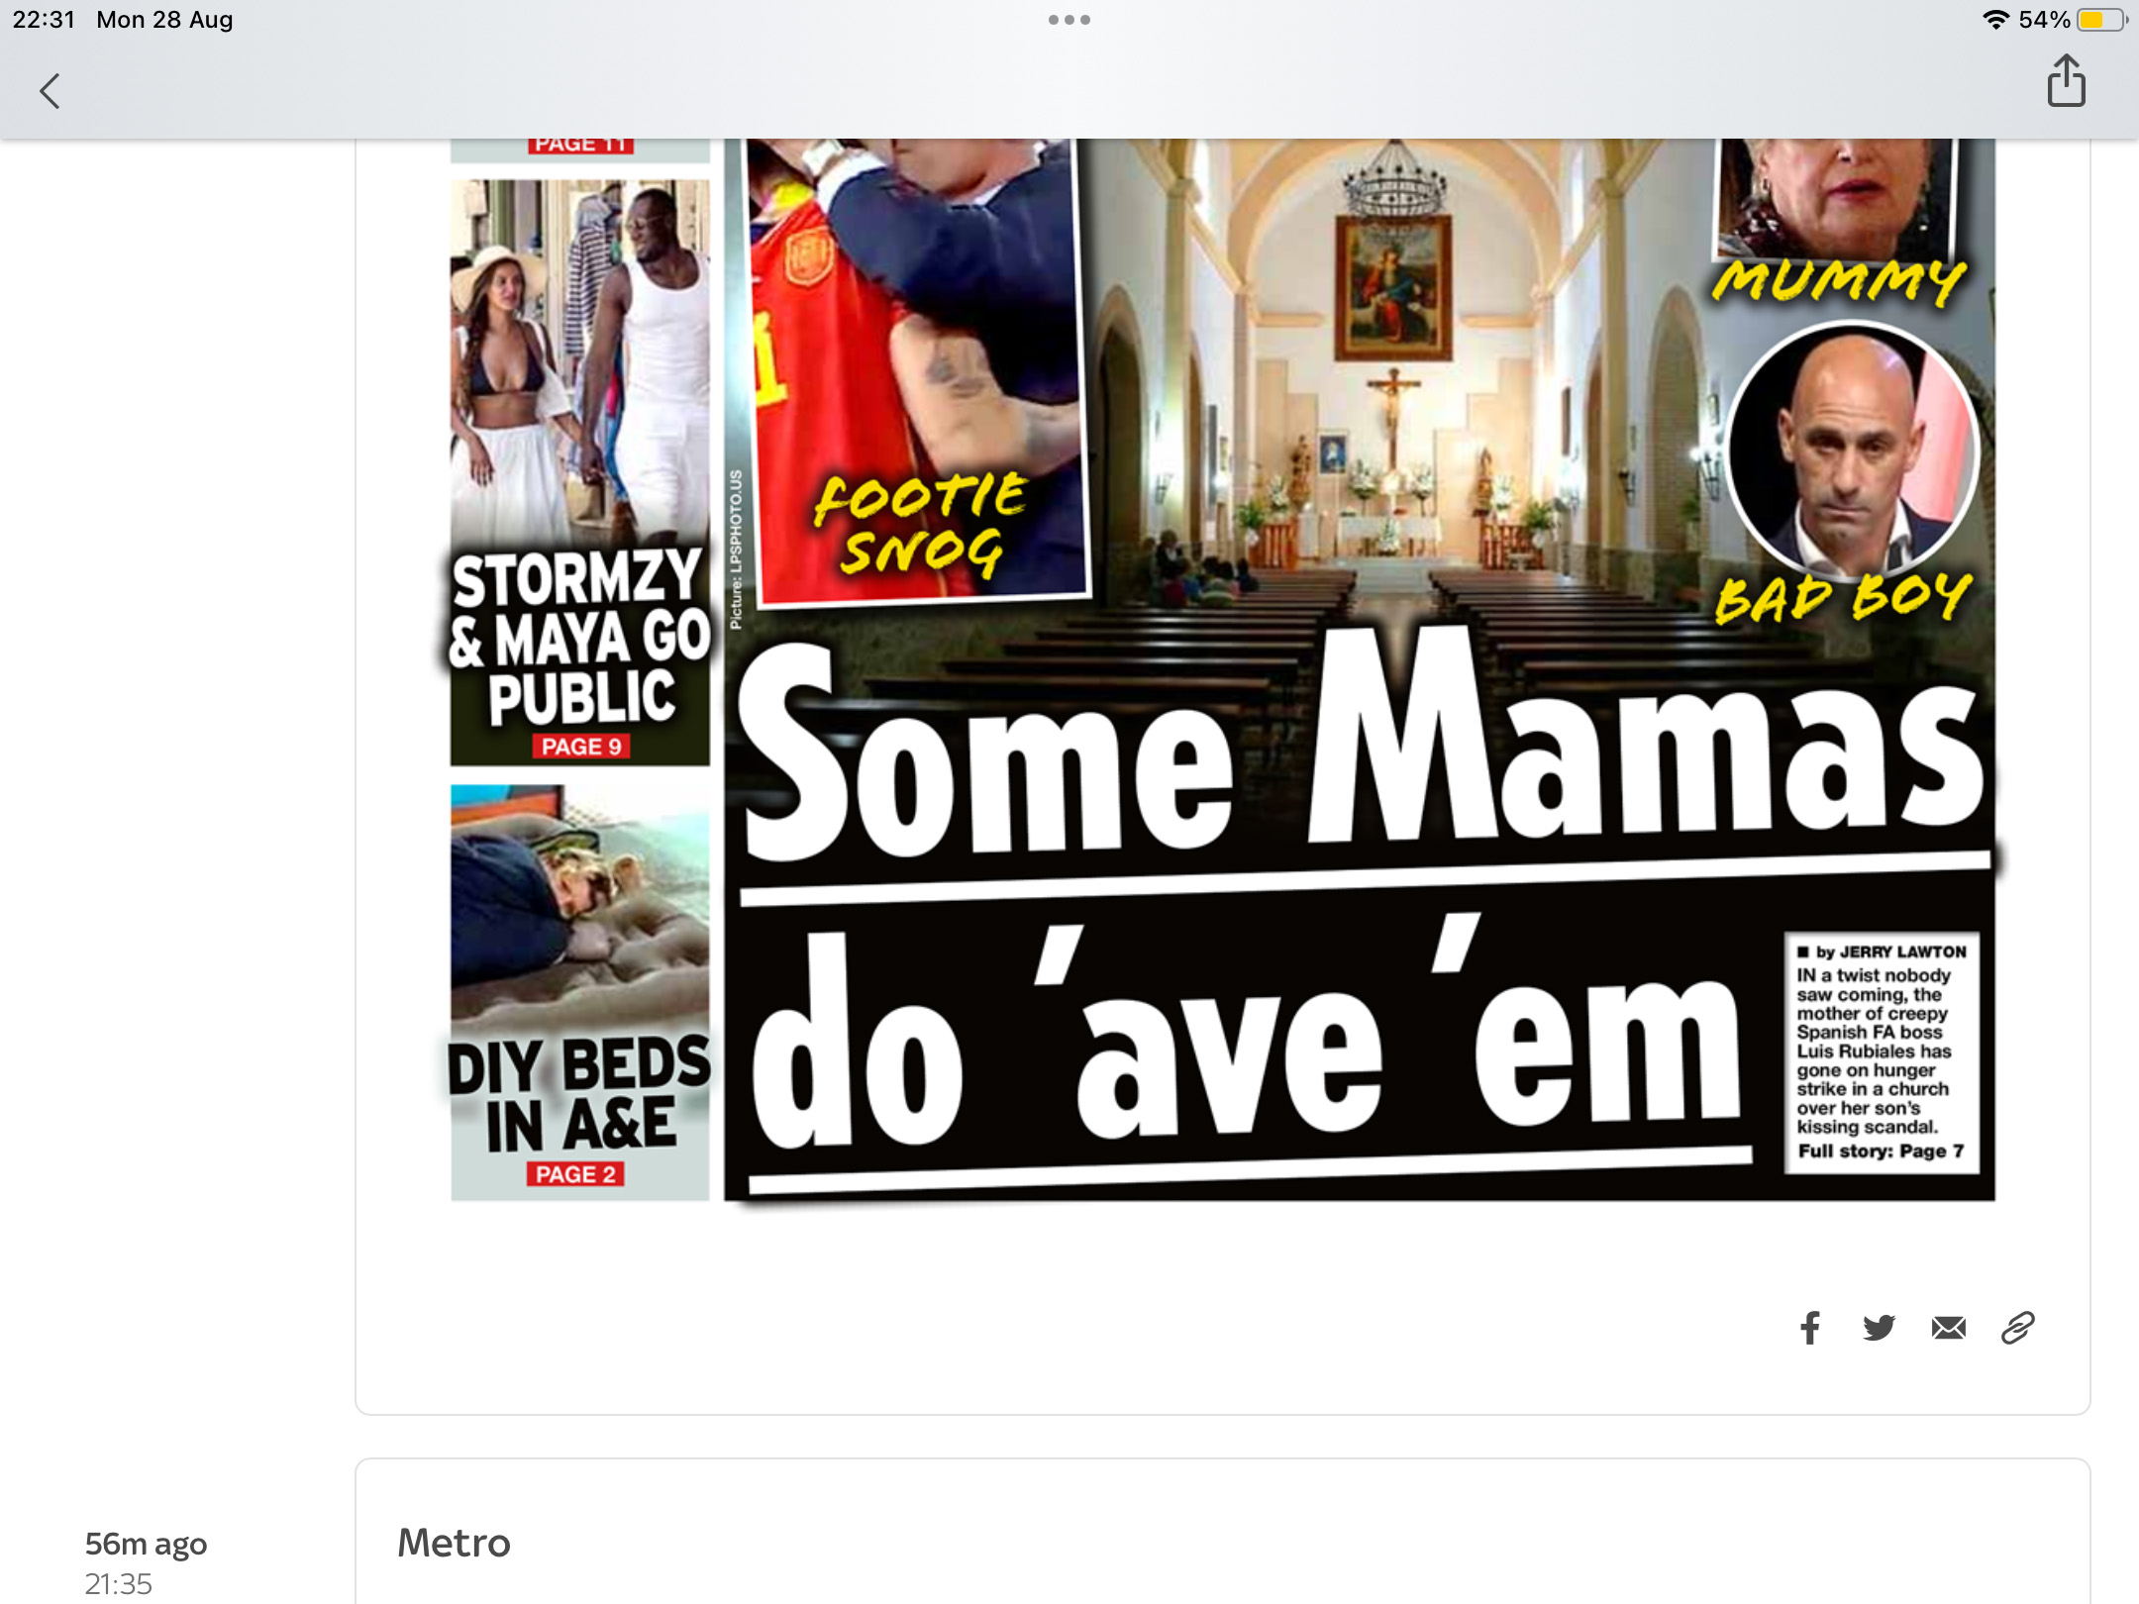Tap the back arrow in the header
This screenshot has width=2139, height=1604.
50,91
